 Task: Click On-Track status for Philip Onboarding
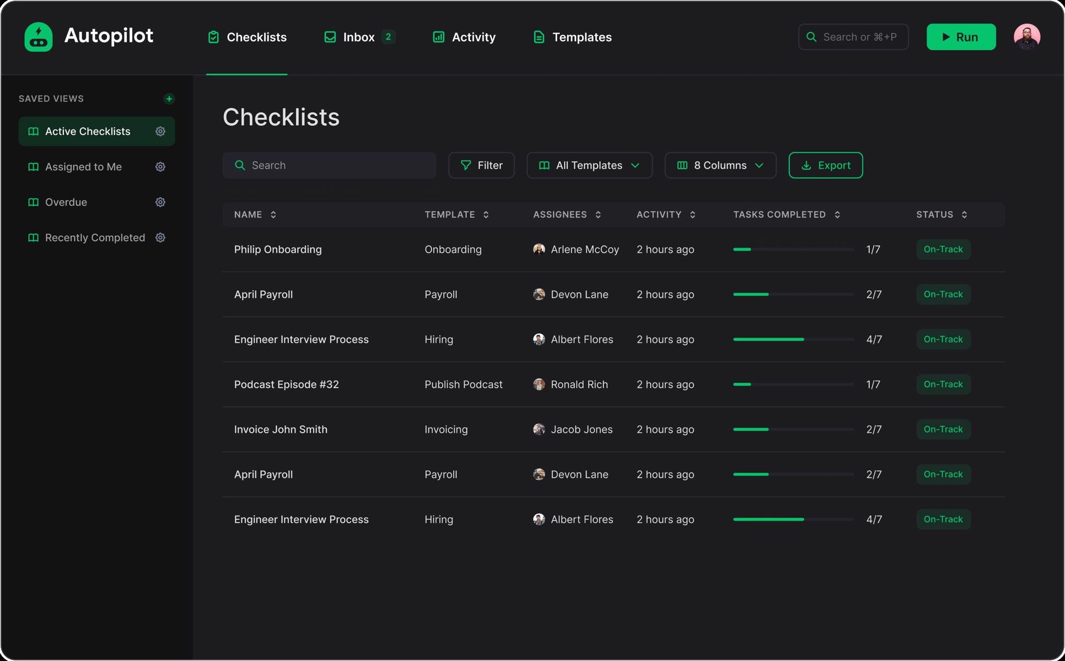point(943,249)
